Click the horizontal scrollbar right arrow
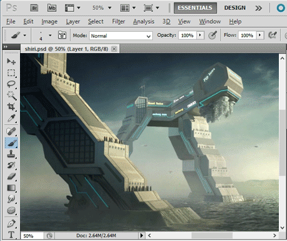The width and height of the screenshot is (287, 241). tap(275, 235)
